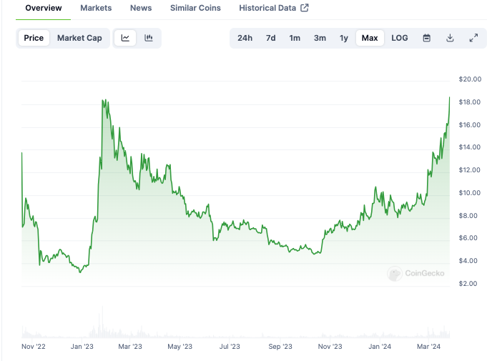Image resolution: width=492 pixels, height=361 pixels.
Task: Open the Overview tab
Action: 44,8
